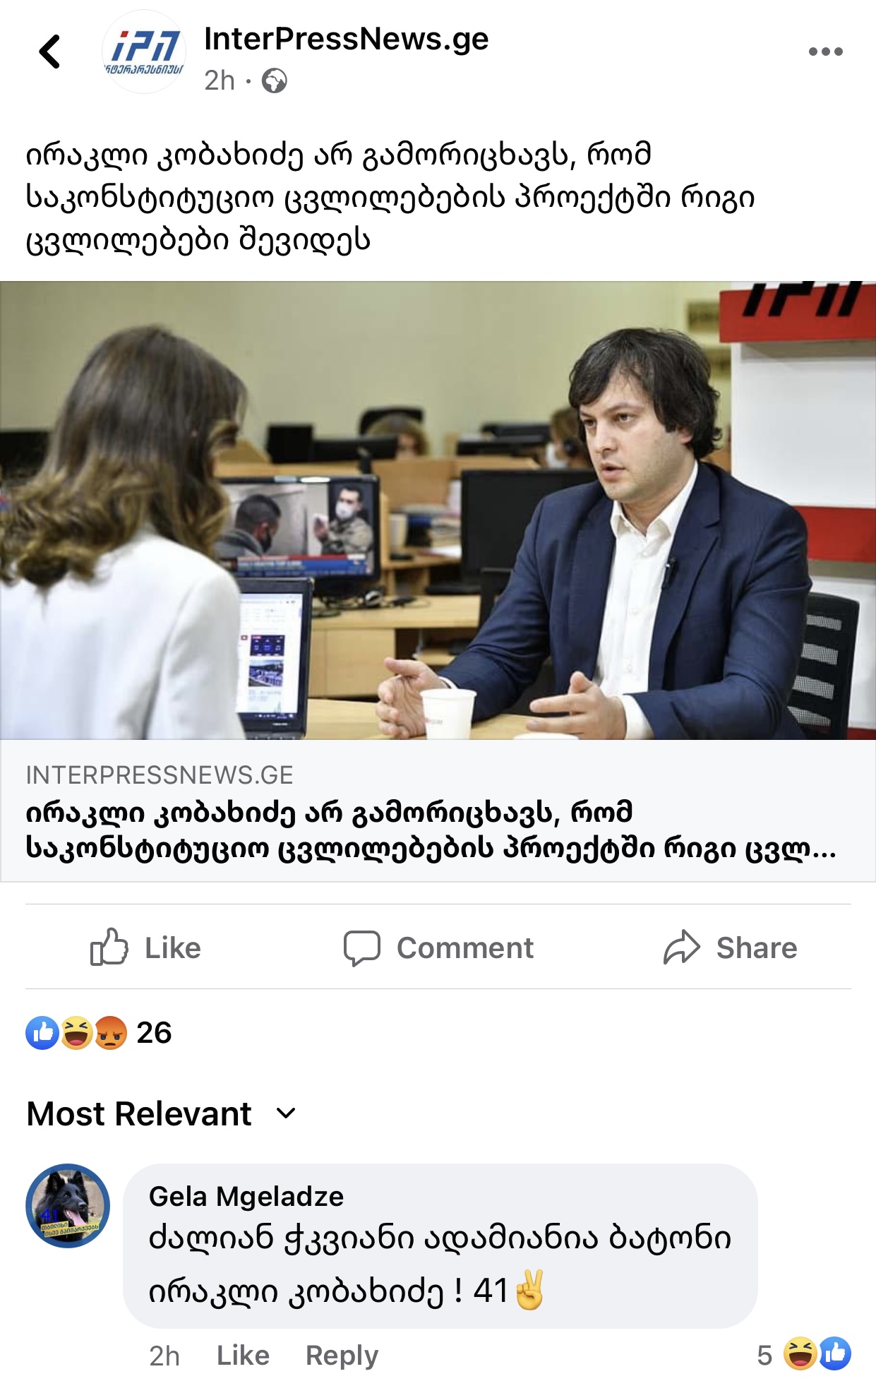Screen dimensions: 876x1393
Task: Tap the speech bubble Comment icon
Action: pos(361,947)
